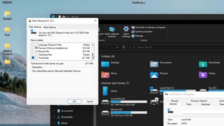
Task: Open Tools tab in Properties window
Action: tap(189, 104)
